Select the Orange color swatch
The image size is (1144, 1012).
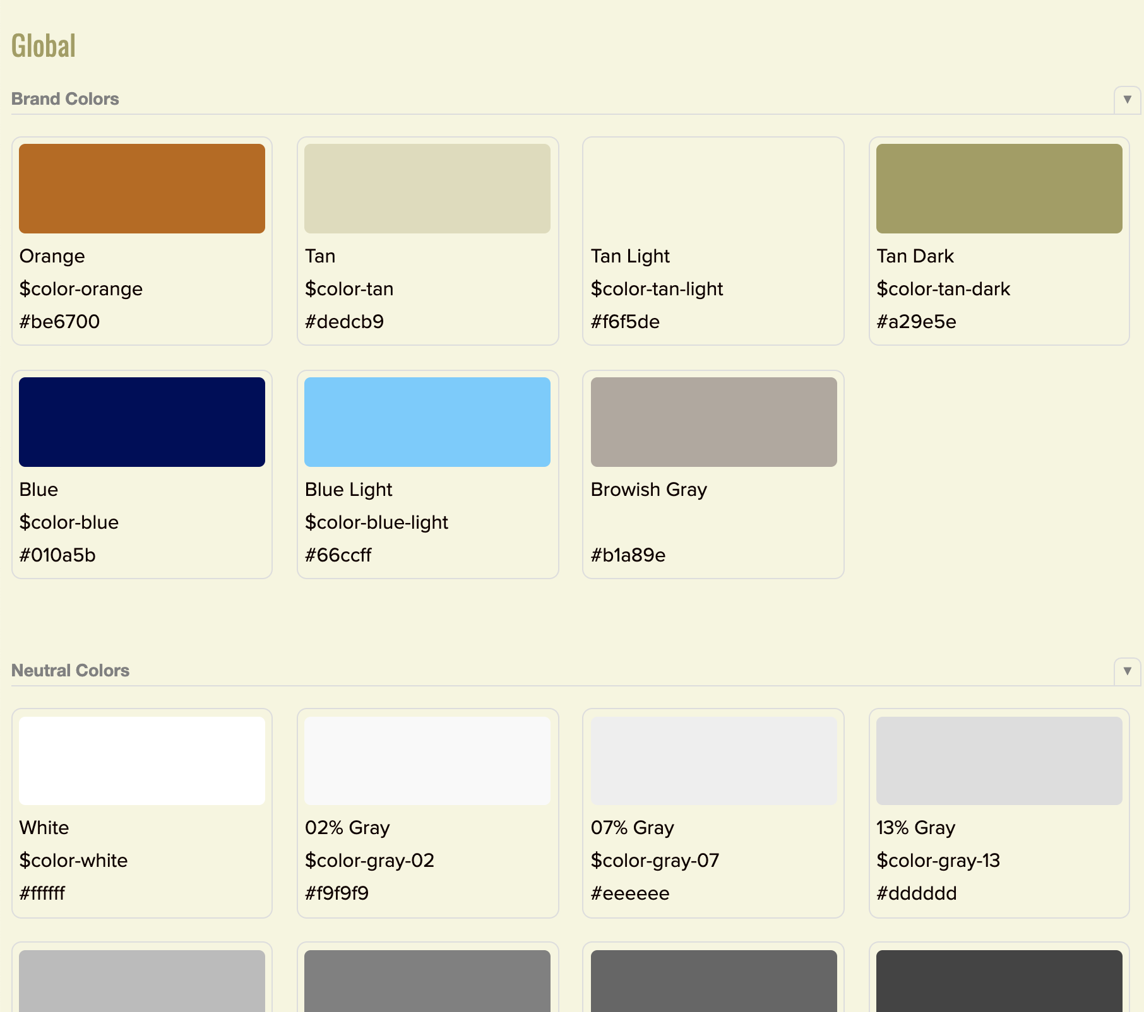142,189
